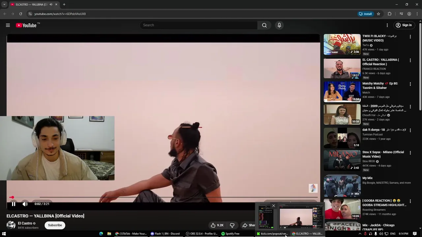Open options for GOOBA REACTION video

coord(410,201)
